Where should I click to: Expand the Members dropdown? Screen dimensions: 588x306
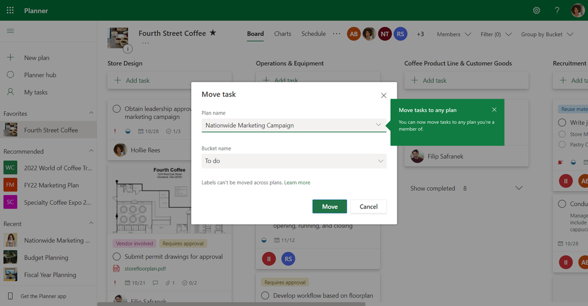[x=454, y=34]
